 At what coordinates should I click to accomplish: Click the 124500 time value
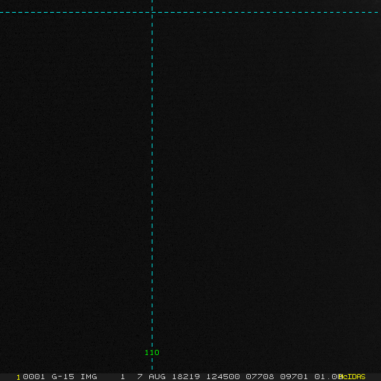(x=223, y=377)
